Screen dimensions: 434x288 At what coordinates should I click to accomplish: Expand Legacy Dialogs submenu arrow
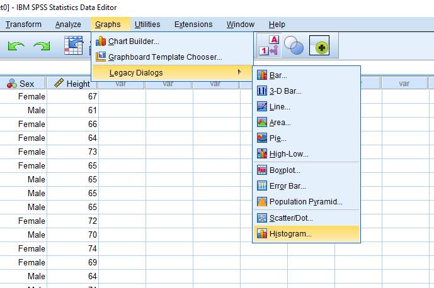coord(239,72)
